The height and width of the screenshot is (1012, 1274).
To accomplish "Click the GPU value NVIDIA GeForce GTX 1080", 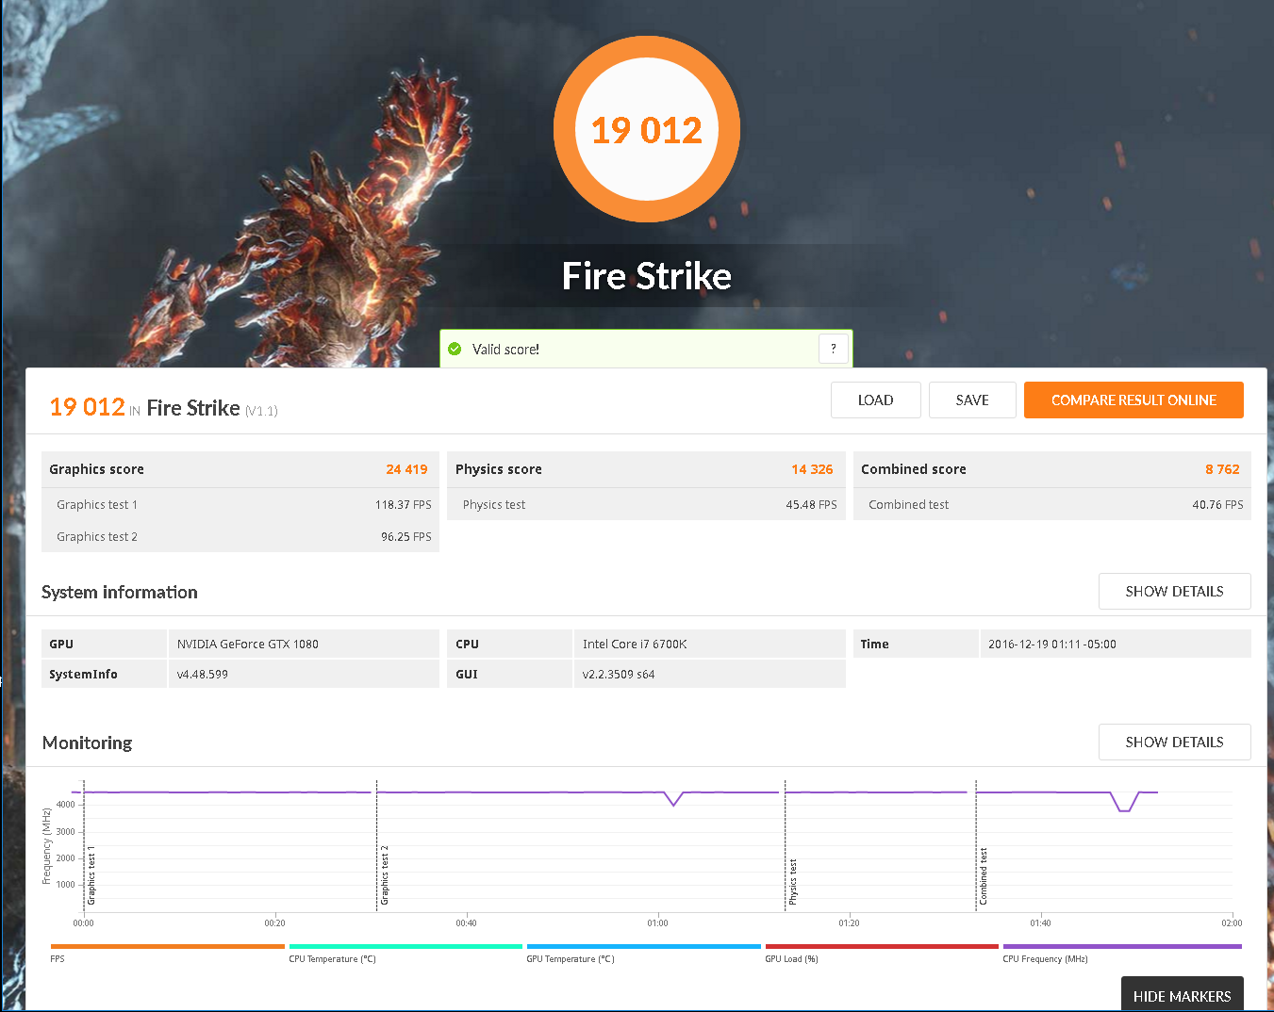I will click(248, 645).
